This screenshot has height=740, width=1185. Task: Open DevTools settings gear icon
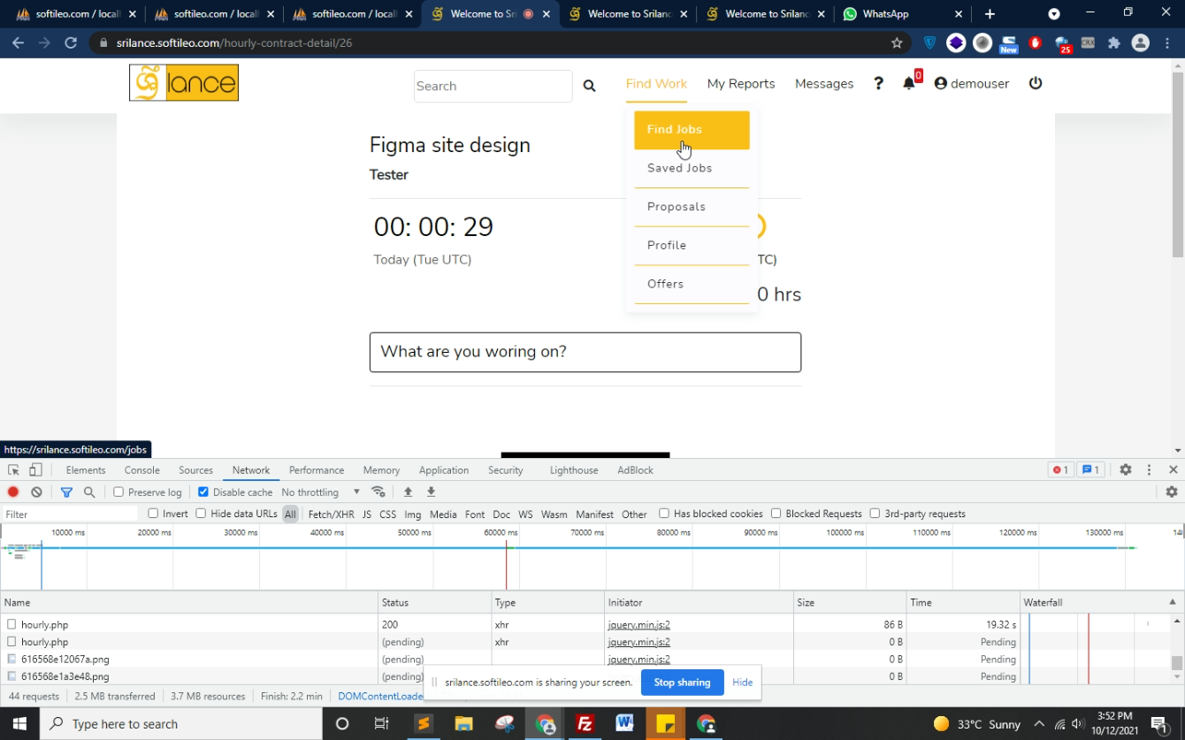pos(1125,470)
